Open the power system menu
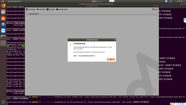The height and width of the screenshot is (105, 186). point(183,1)
